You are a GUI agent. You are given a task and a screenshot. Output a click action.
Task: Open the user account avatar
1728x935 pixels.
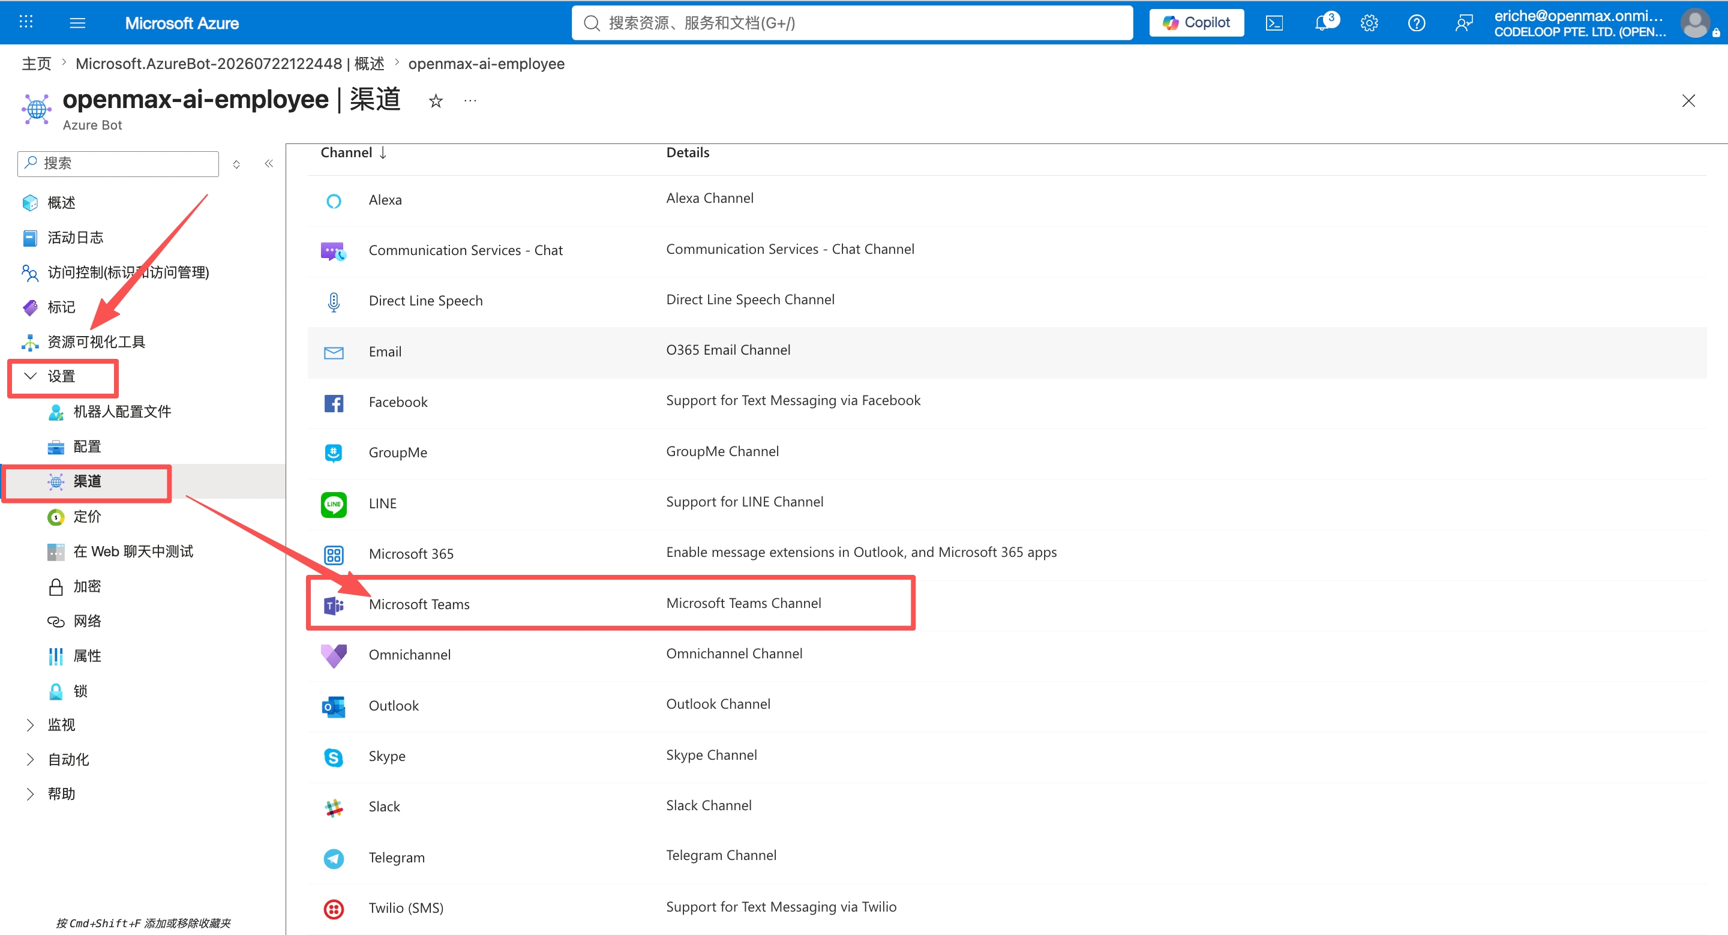coord(1695,23)
